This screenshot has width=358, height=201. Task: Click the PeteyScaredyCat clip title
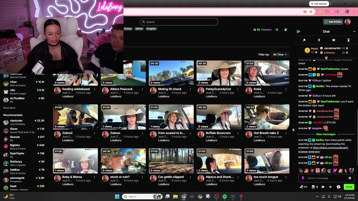(218, 89)
